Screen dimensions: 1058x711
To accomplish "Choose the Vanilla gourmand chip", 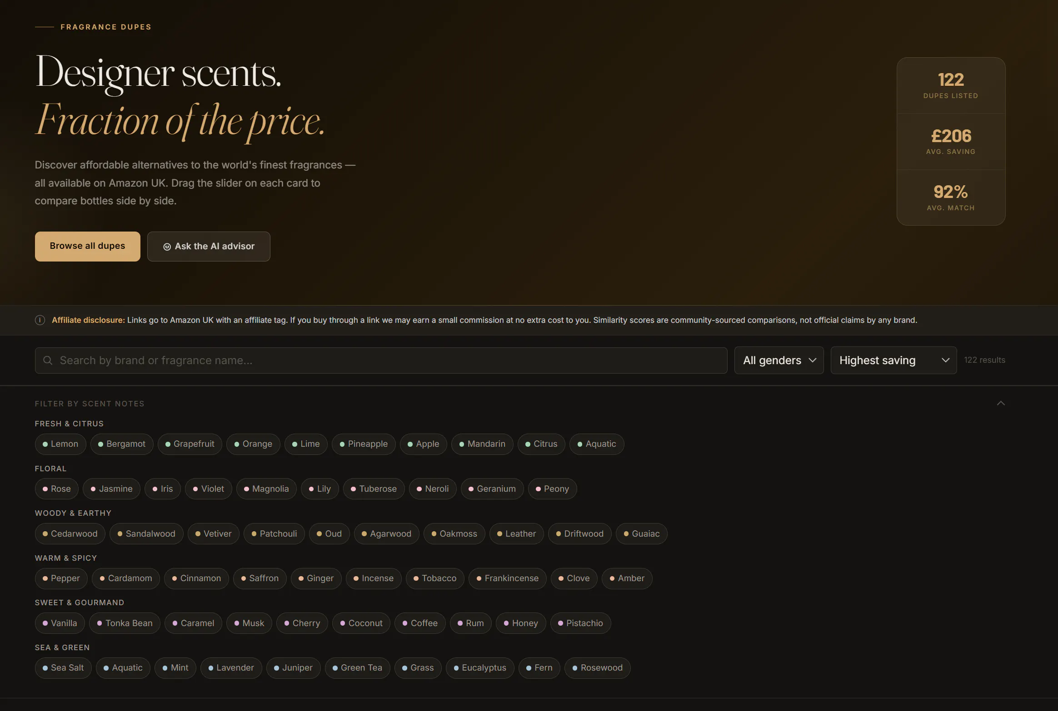I will click(60, 623).
